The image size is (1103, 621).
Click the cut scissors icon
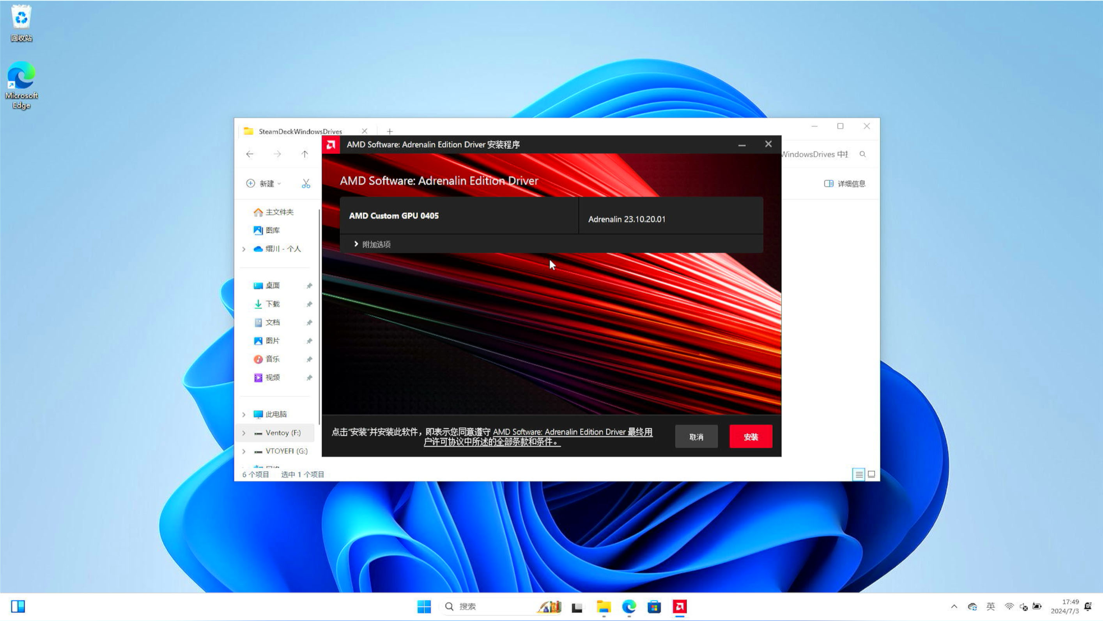pos(306,183)
